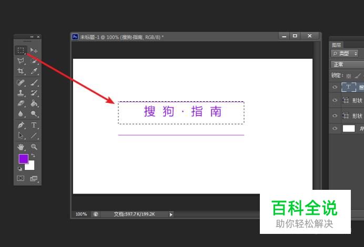Close the 未标题-1 document window

(x=310, y=36)
